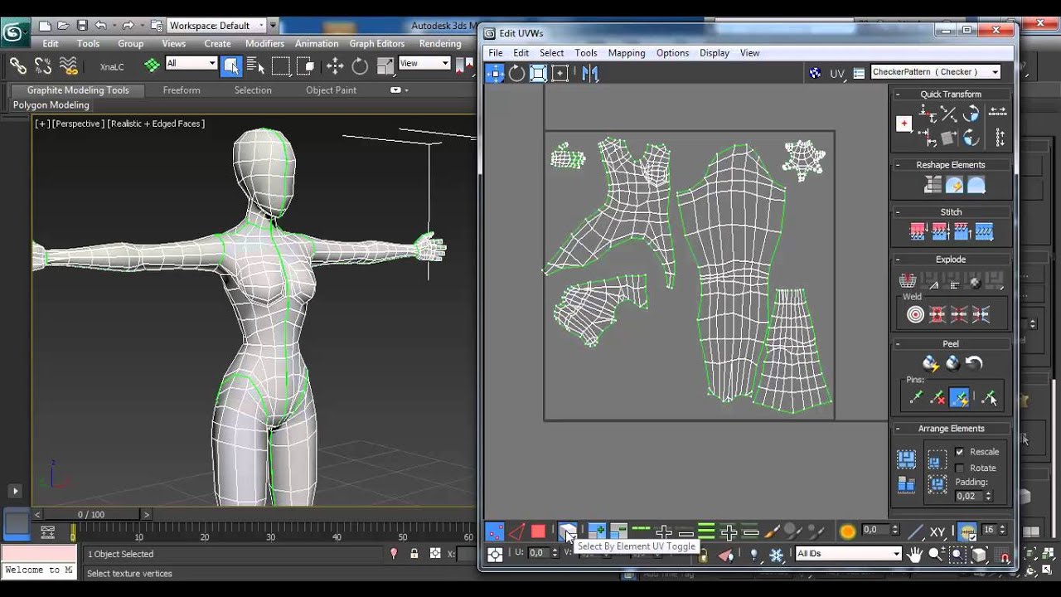Click the Padding value field
The width and height of the screenshot is (1061, 597).
(968, 496)
